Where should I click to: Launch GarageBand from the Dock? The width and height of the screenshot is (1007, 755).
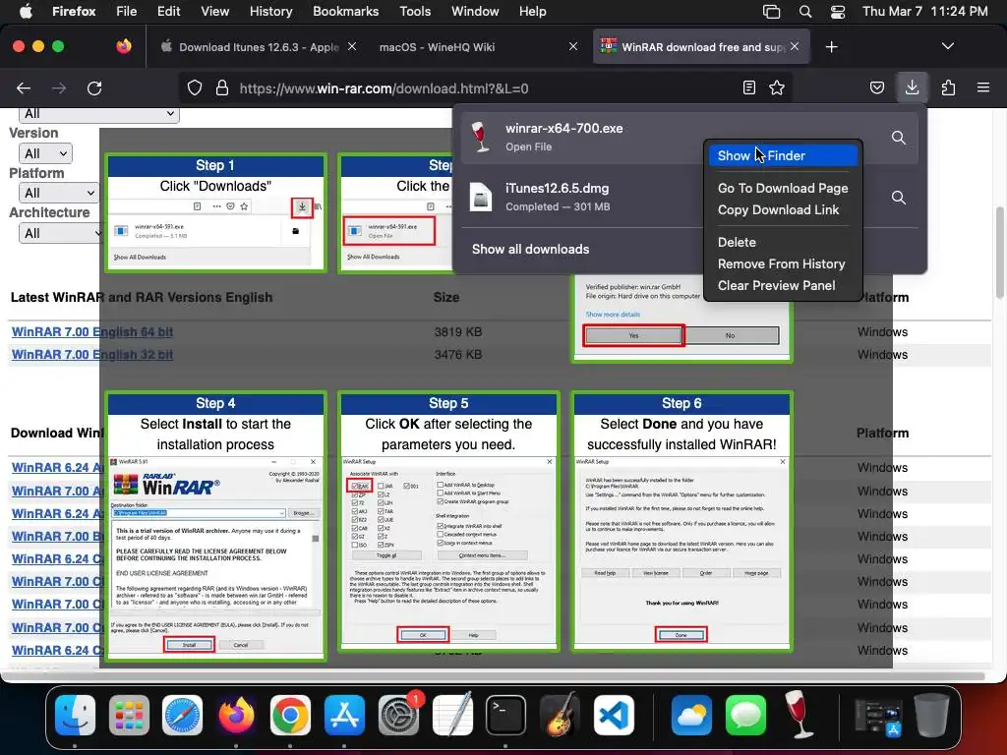tap(560, 715)
